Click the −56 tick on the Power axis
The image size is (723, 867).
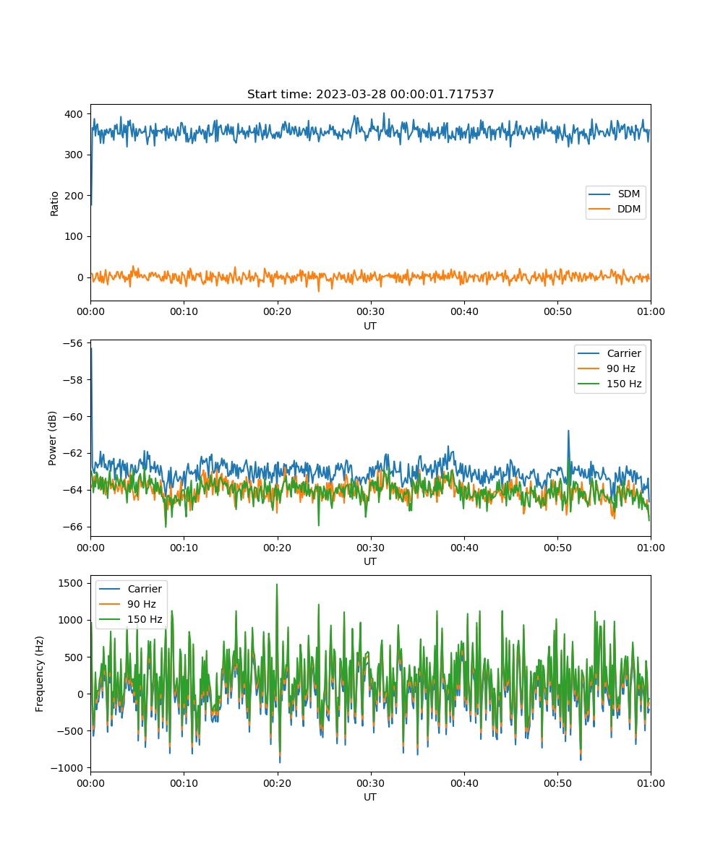tap(74, 343)
